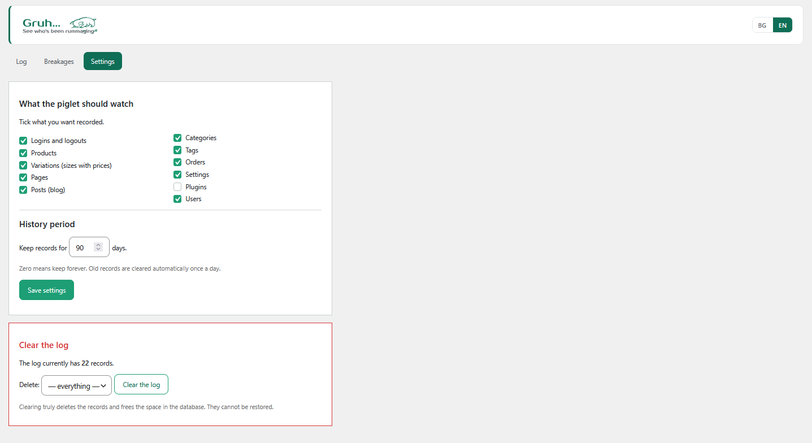Open the Delete everything dropdown
This screenshot has height=443, width=812.
click(x=76, y=385)
